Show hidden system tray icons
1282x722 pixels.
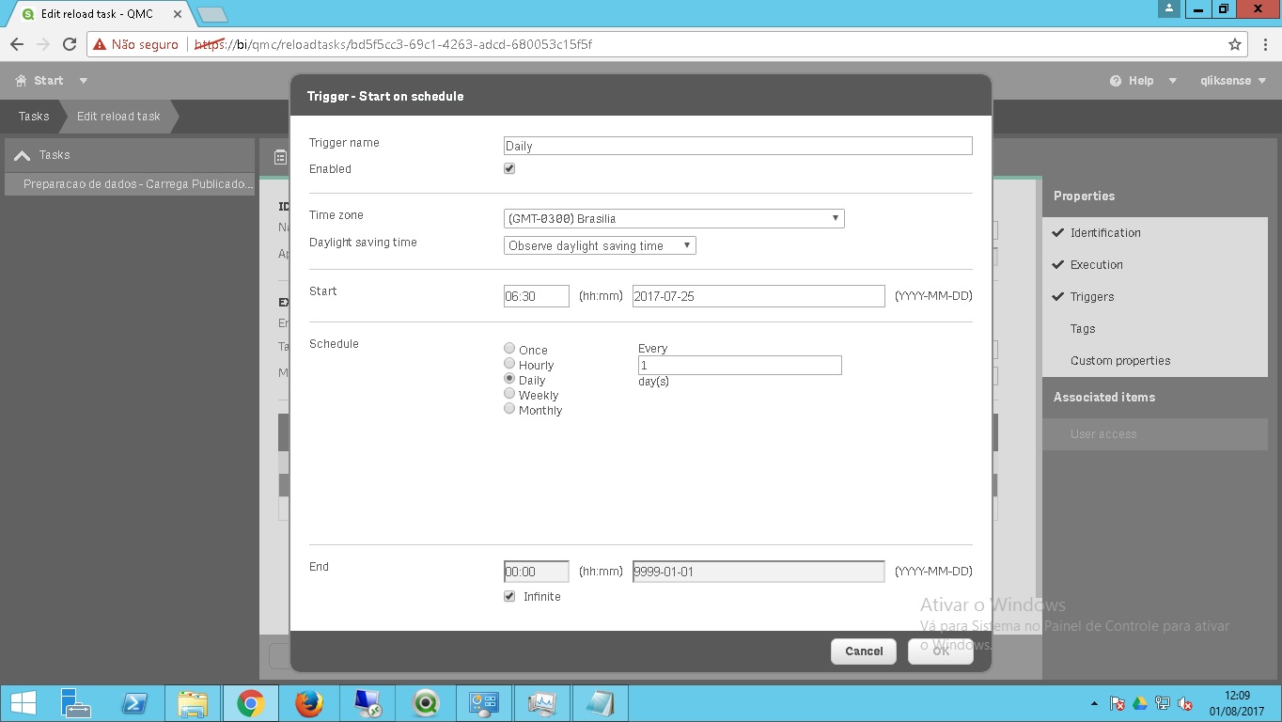(x=1094, y=703)
